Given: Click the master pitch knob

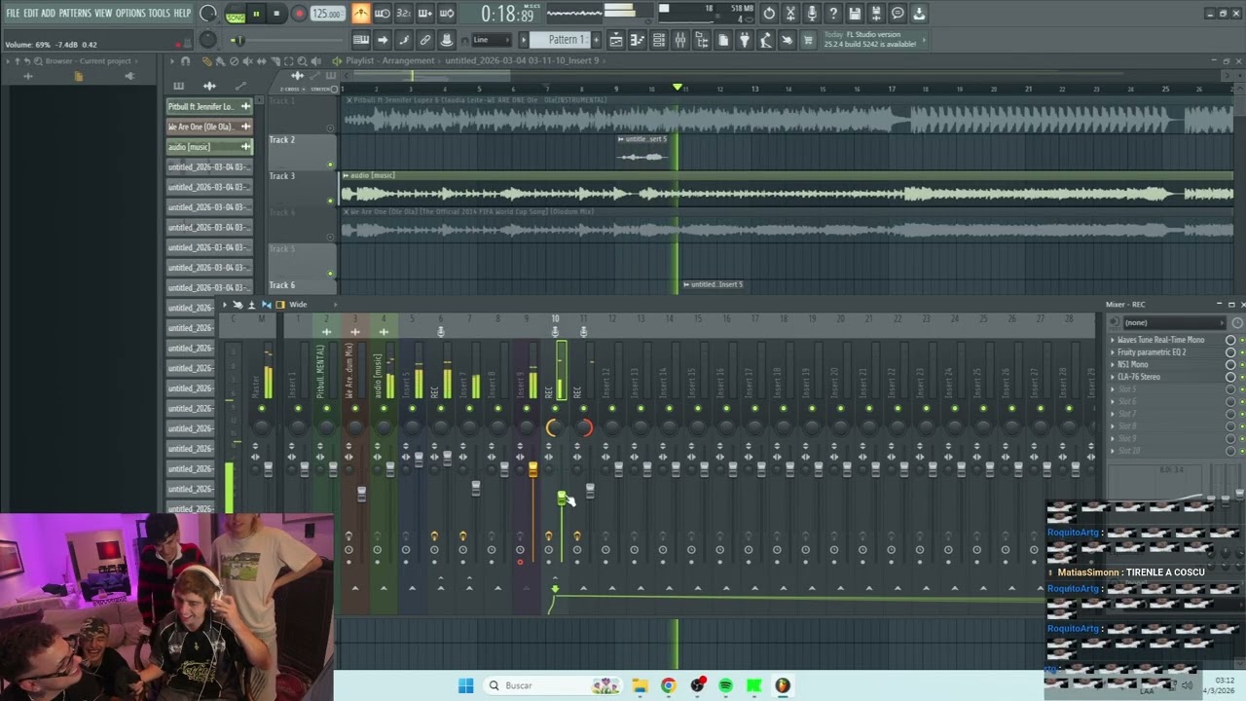Looking at the screenshot, I should [207, 40].
